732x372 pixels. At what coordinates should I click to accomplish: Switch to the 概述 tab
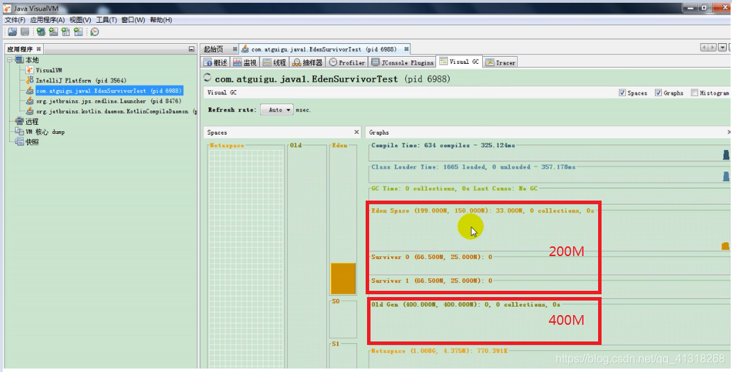tap(216, 62)
